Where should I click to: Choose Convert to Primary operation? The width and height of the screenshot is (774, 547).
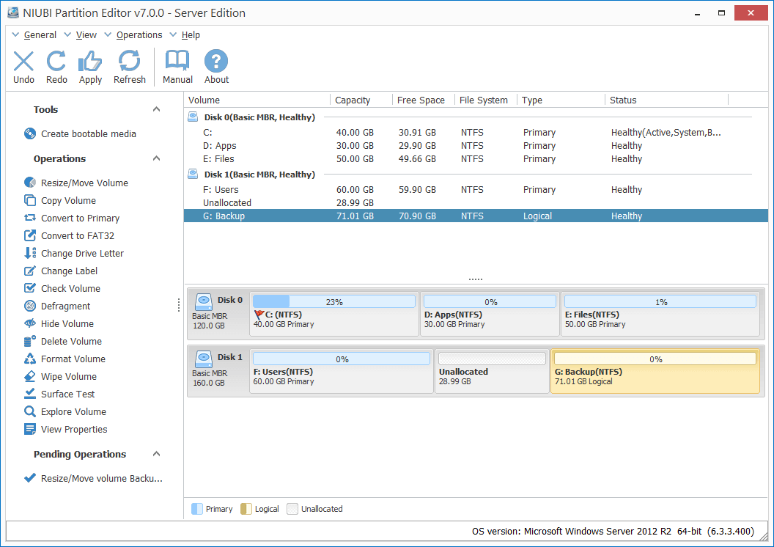pyautogui.click(x=72, y=219)
